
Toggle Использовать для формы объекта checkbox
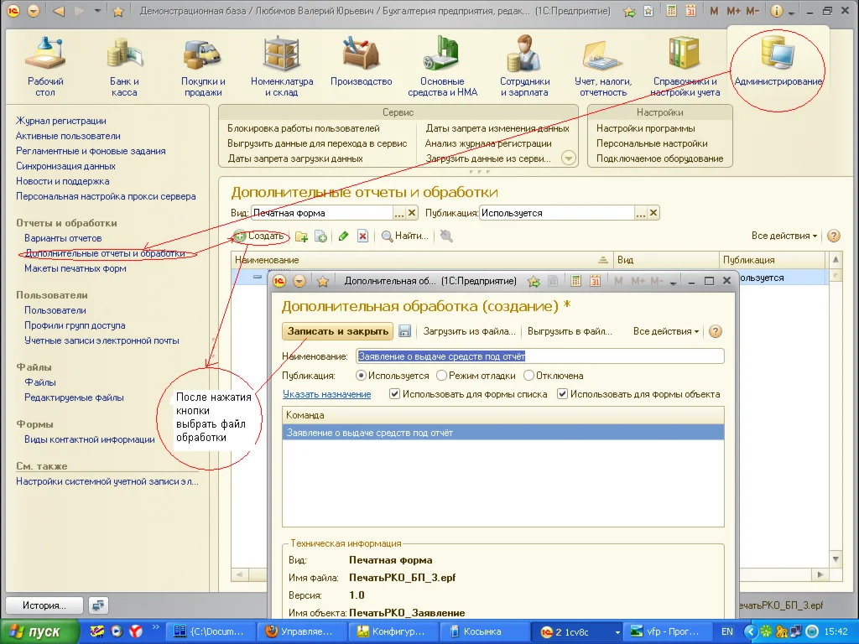coord(563,394)
